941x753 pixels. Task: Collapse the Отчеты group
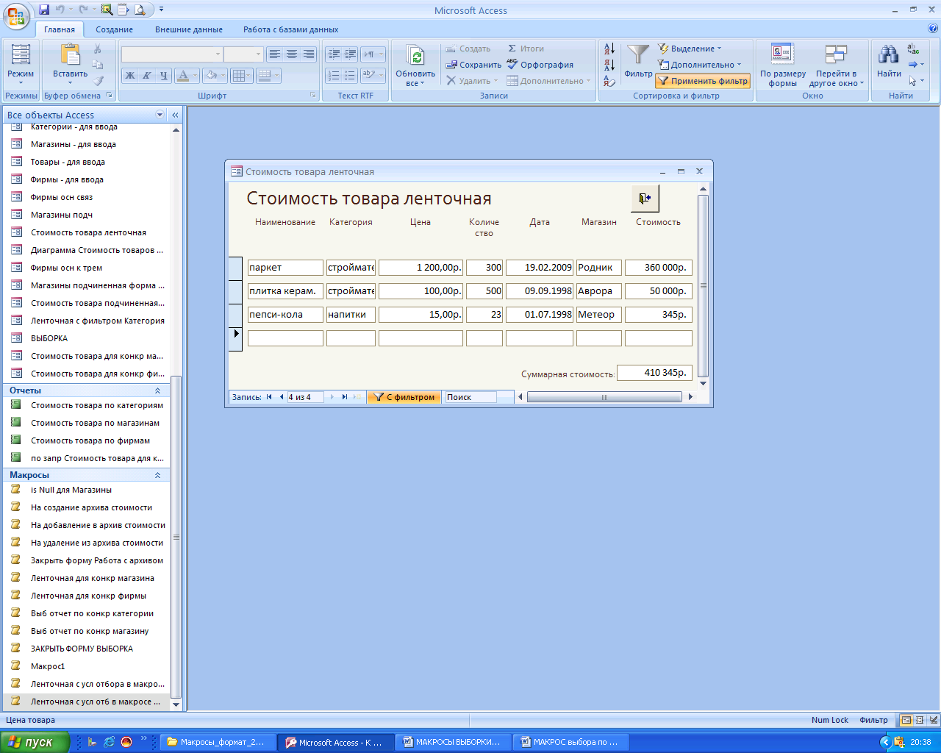click(157, 390)
